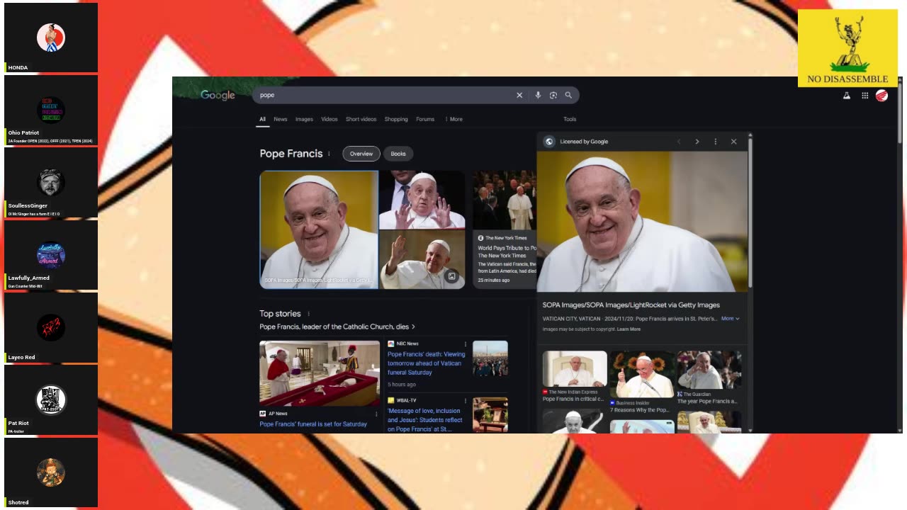Switch to the Shopping tab
This screenshot has height=510, width=907.
(x=396, y=119)
